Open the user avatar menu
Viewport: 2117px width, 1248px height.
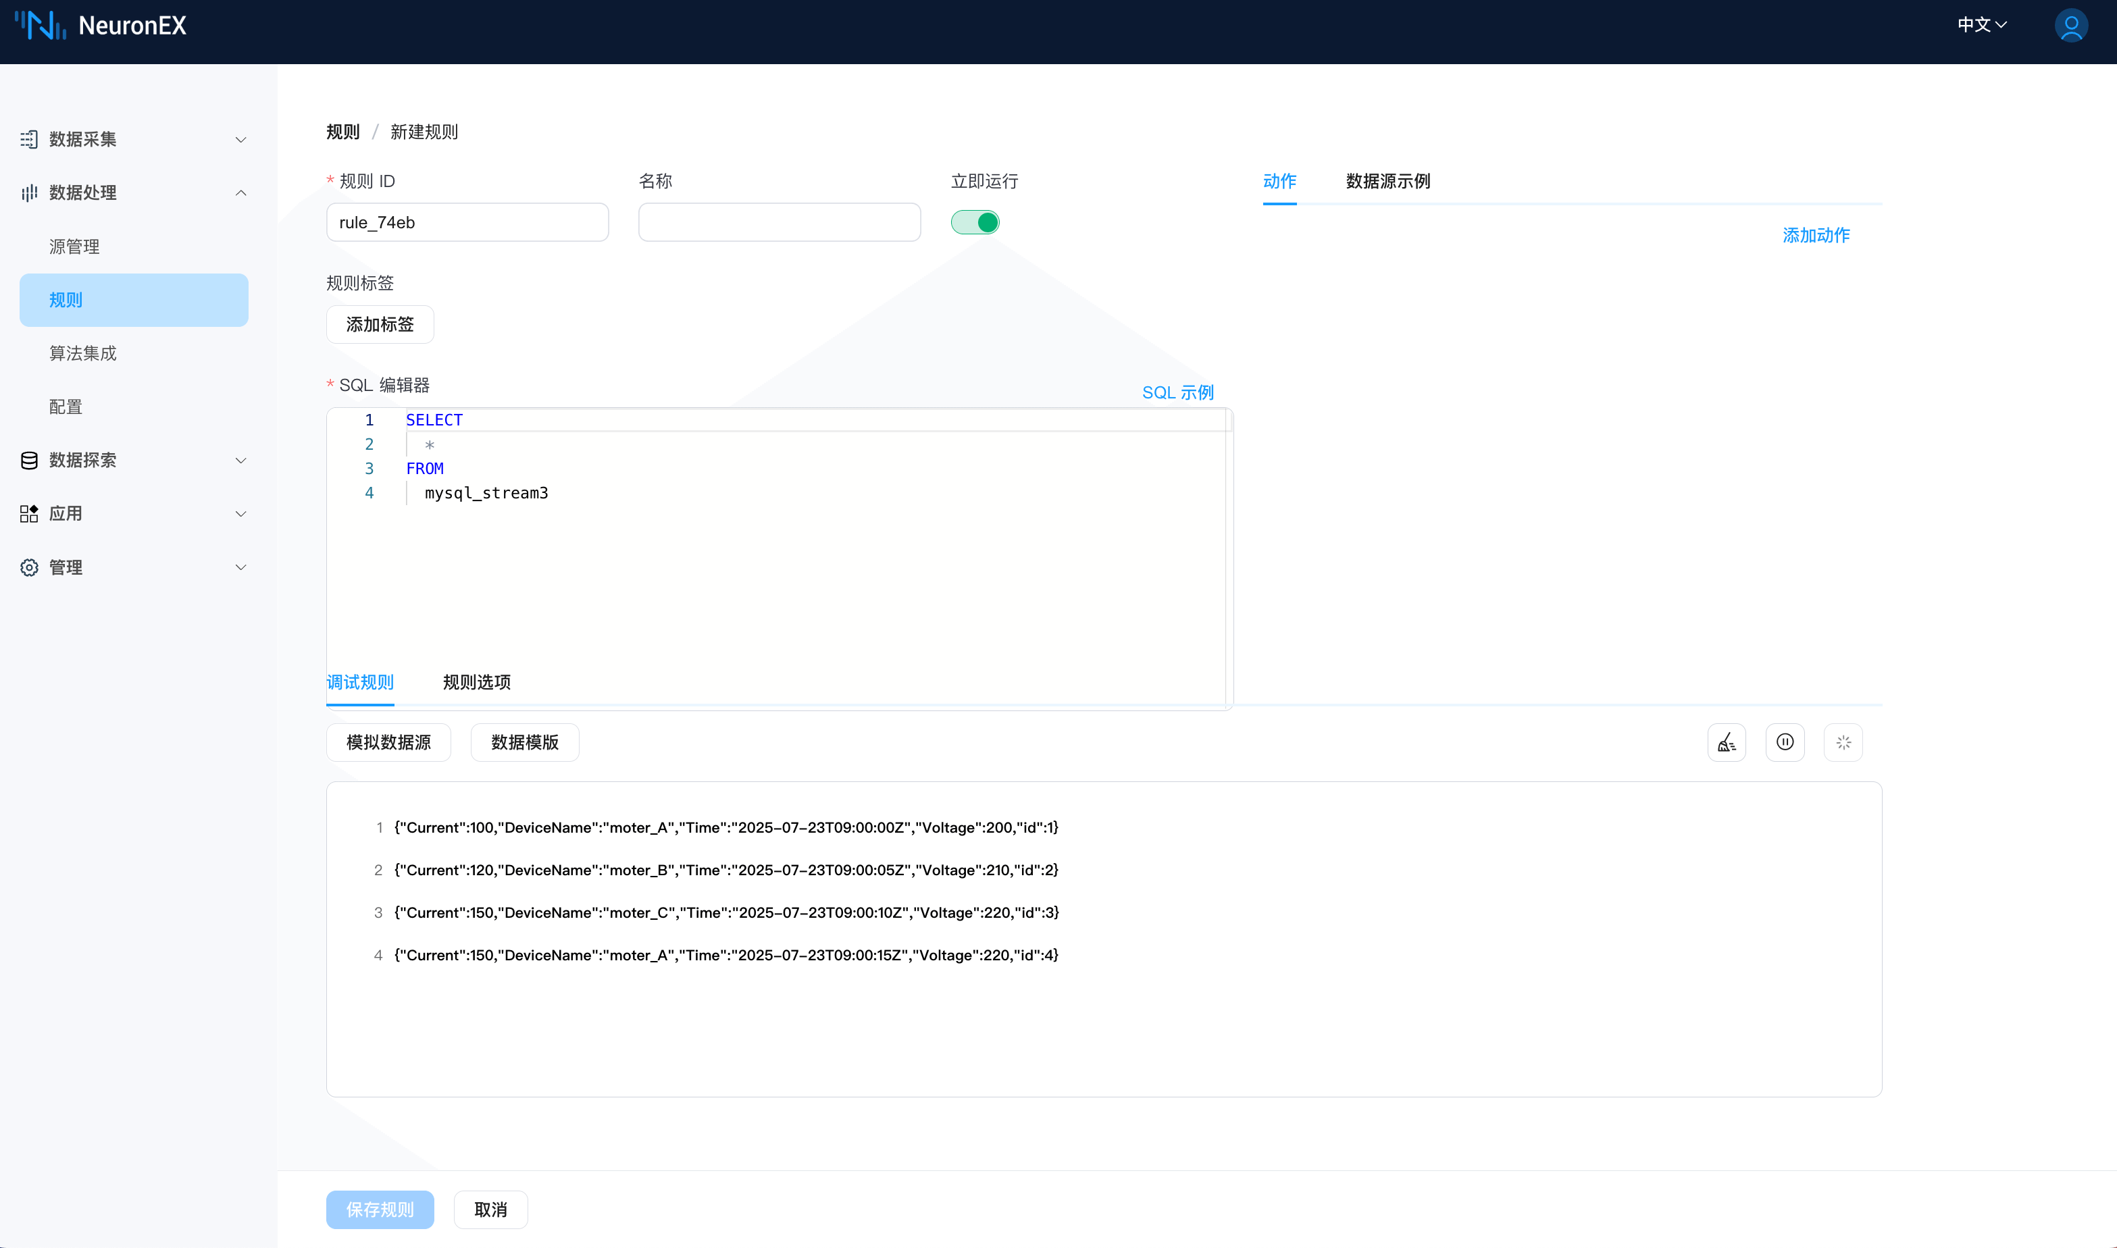pyautogui.click(x=2072, y=25)
